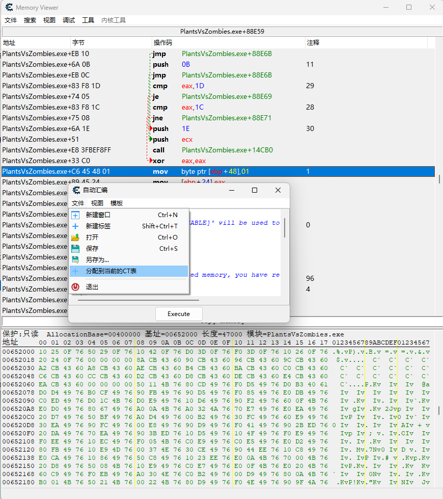Click the red Exit (退出) power icon

point(75,287)
